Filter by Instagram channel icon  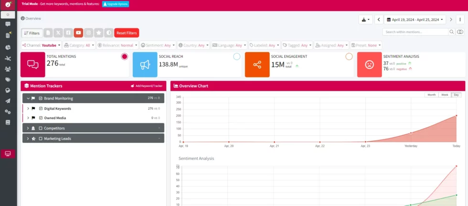click(89, 33)
